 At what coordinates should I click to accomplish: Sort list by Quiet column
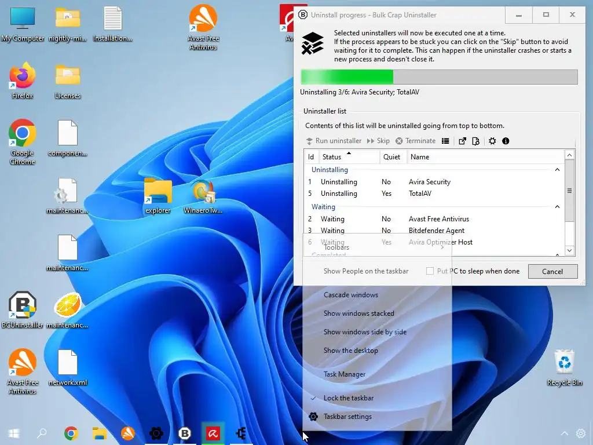(x=393, y=156)
